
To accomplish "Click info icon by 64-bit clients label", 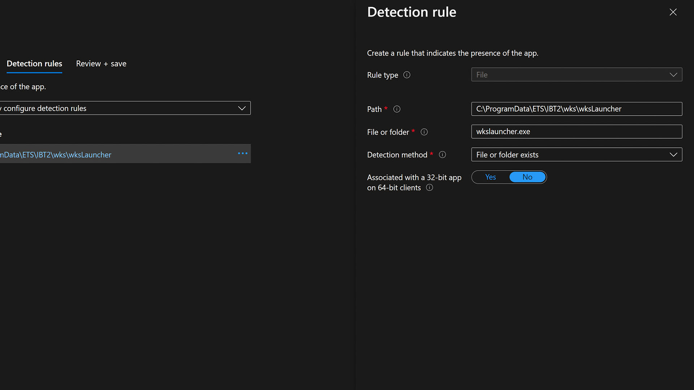I will pos(429,187).
